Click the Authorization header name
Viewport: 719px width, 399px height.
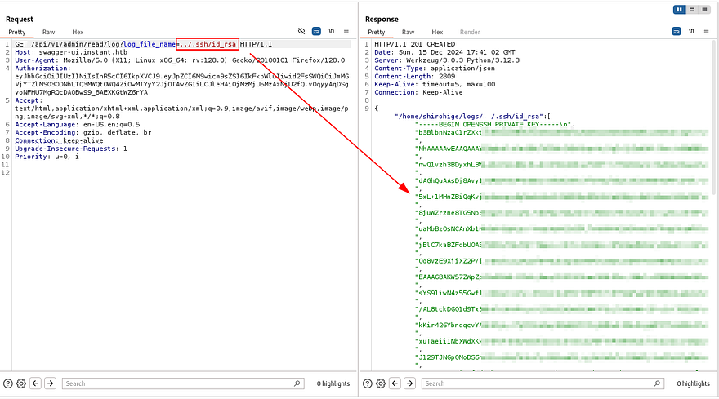[42, 69]
